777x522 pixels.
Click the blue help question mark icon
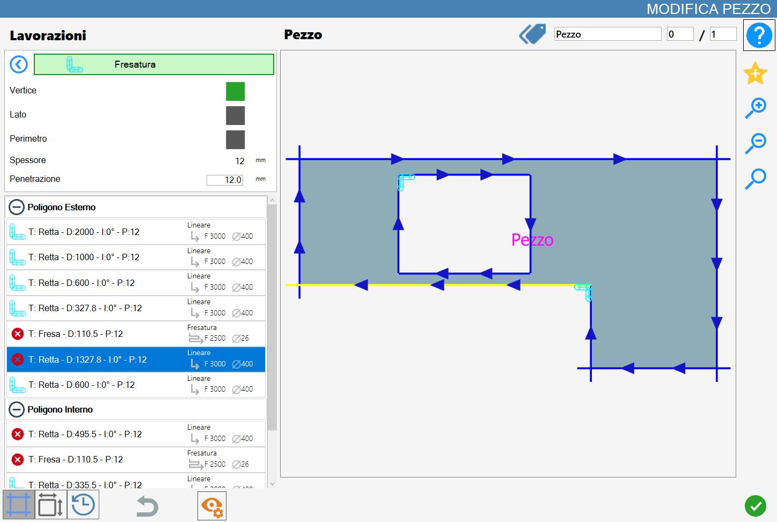(x=759, y=35)
